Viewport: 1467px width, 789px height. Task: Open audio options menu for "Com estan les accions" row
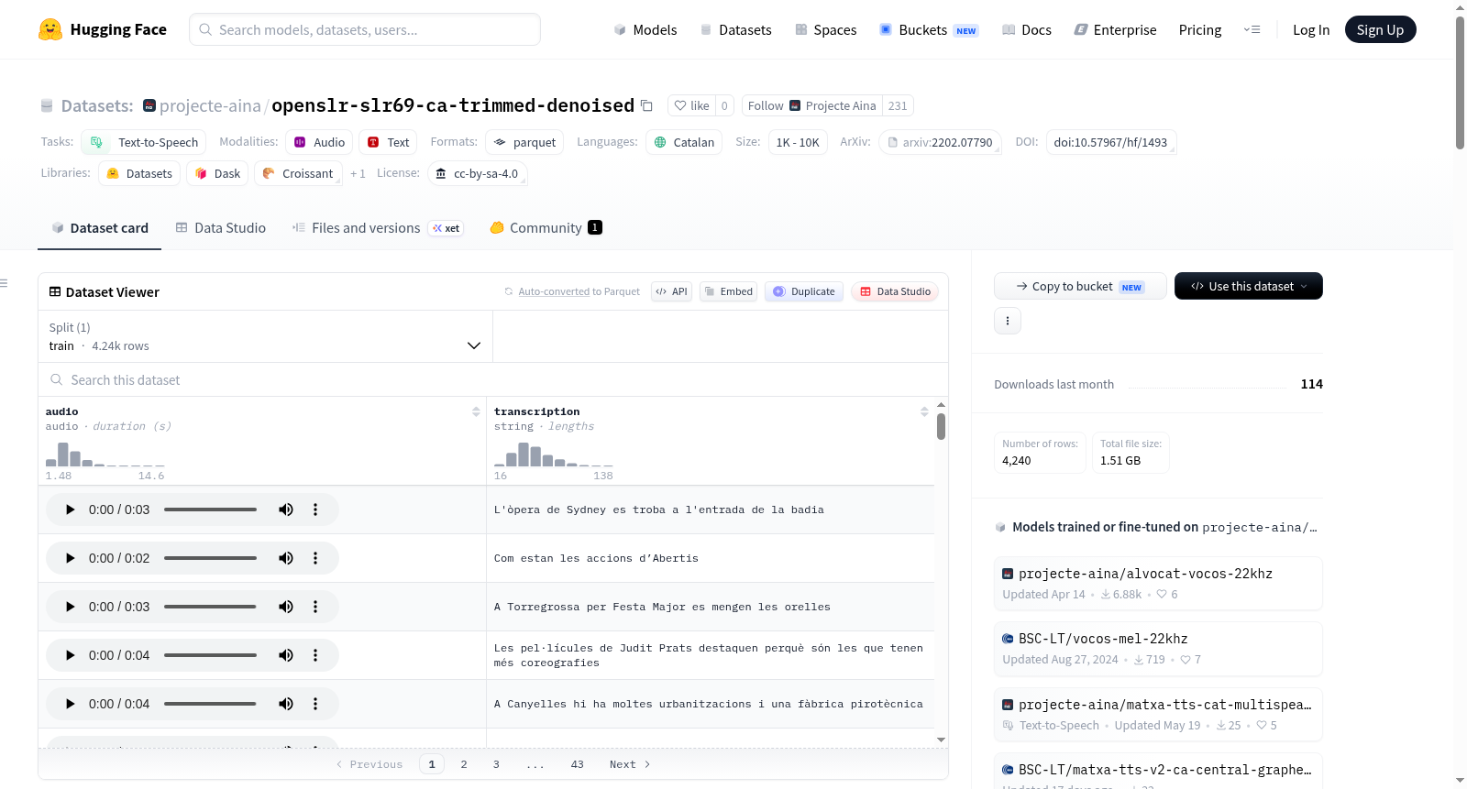315,558
